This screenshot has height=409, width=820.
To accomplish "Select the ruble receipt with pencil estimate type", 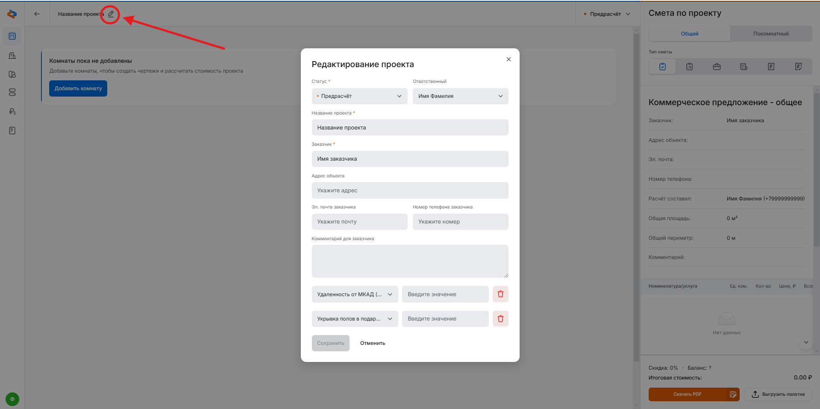I will 798,67.
